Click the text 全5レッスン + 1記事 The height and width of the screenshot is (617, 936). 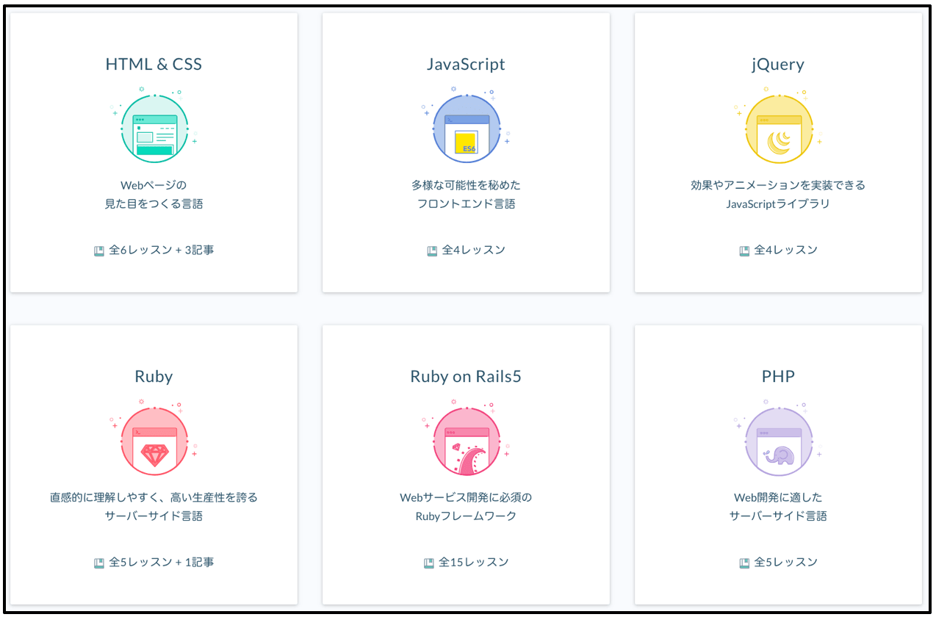(162, 563)
